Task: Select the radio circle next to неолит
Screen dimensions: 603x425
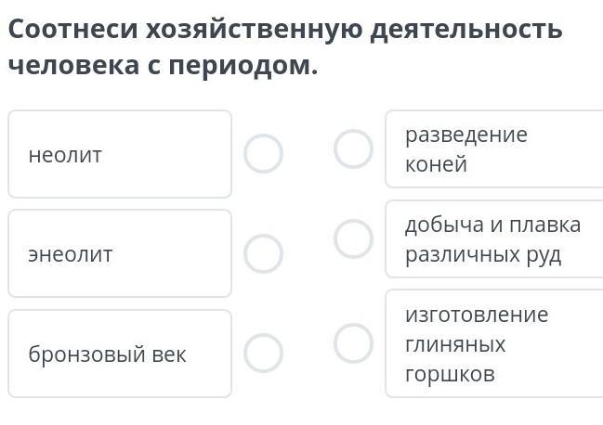Action: tap(263, 154)
